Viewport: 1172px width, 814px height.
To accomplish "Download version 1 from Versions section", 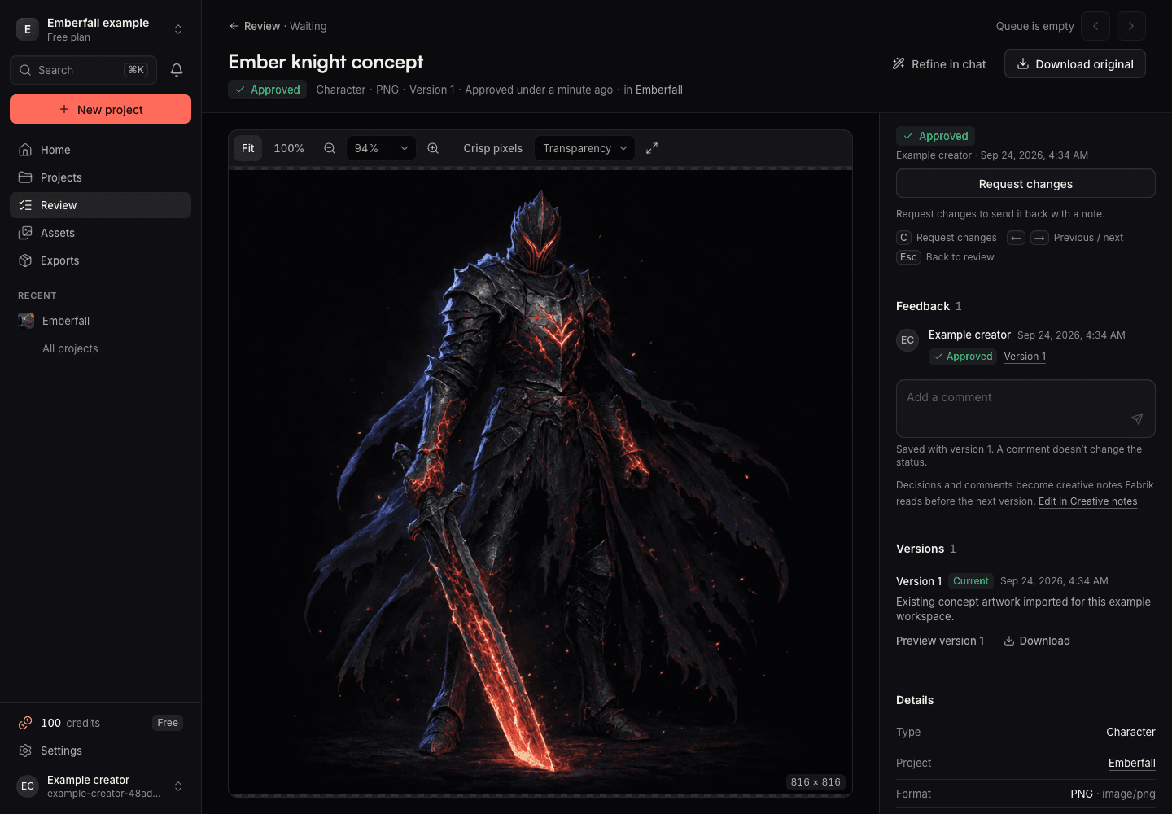I will 1037,641.
